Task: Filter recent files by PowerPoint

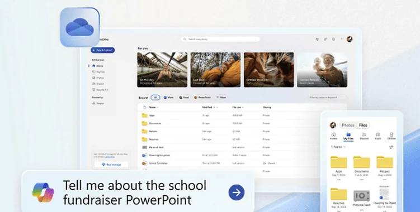Action: tap(202, 98)
